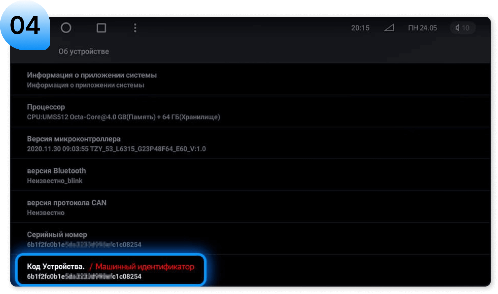Click the blue 04 step badge
The width and height of the screenshot is (498, 294).
[25, 25]
